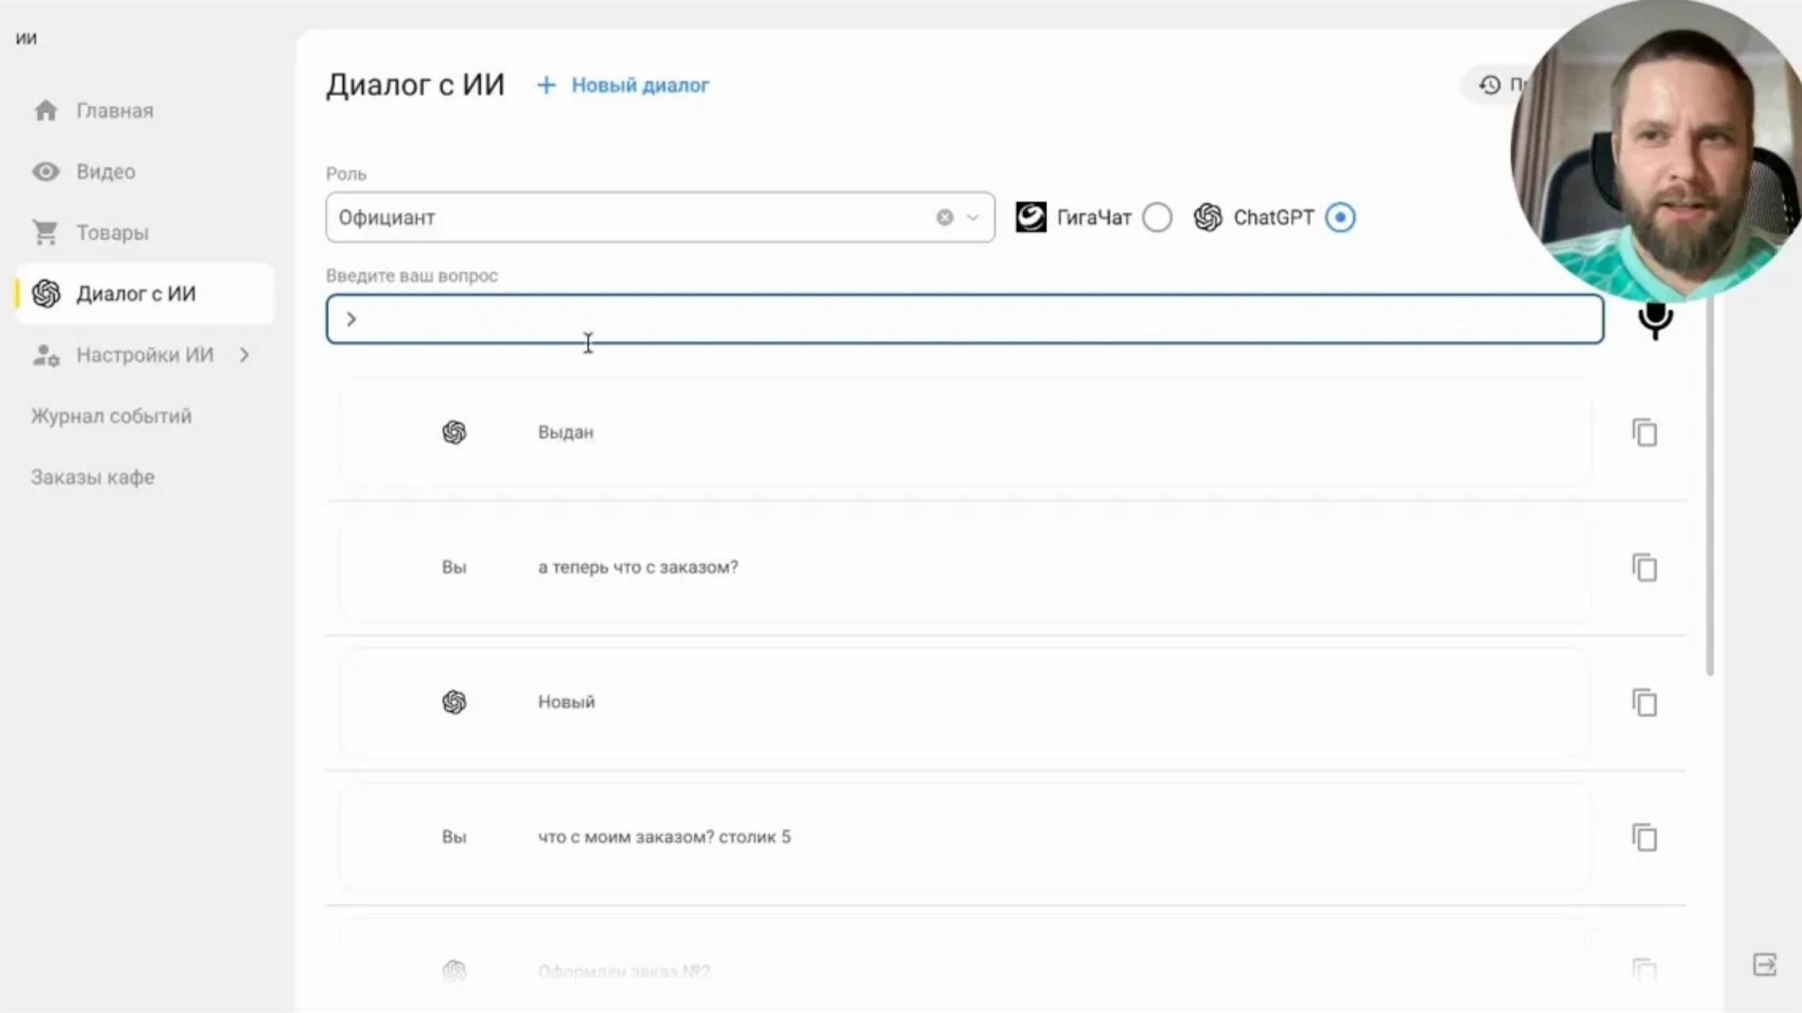Viewport: 1802px width, 1013px height.
Task: Start a Новый диалог
Action: 640,85
